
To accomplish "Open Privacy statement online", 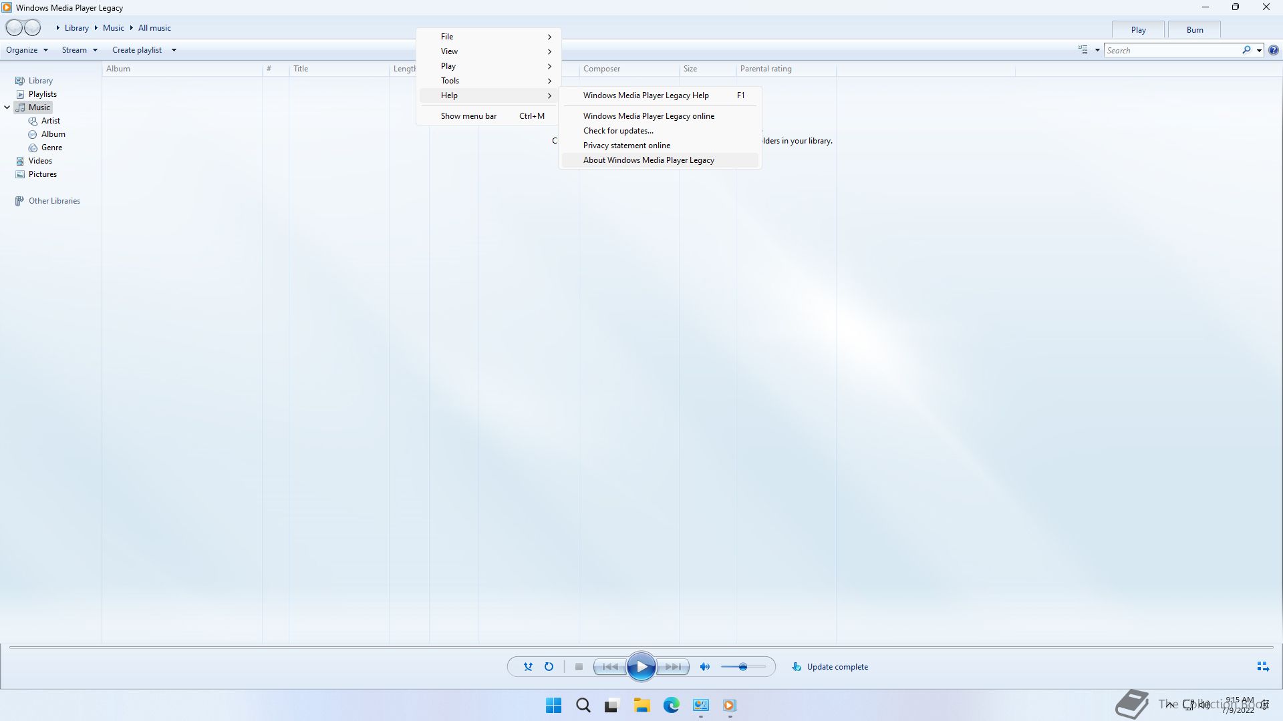I will click(x=660, y=146).
